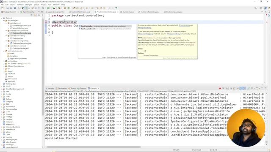Click the New file toolbar icon
This screenshot has width=271, height=152.
(x=3, y=8)
